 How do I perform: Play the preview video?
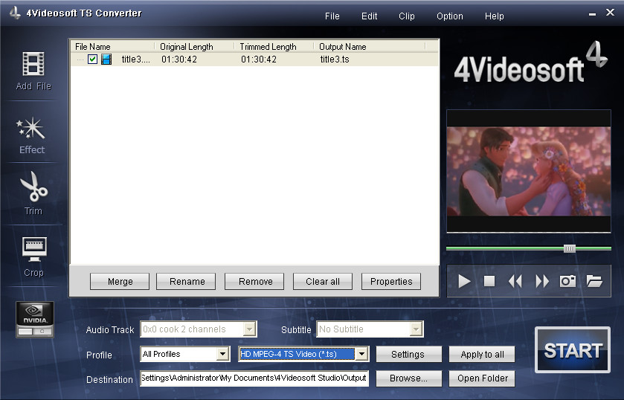464,281
